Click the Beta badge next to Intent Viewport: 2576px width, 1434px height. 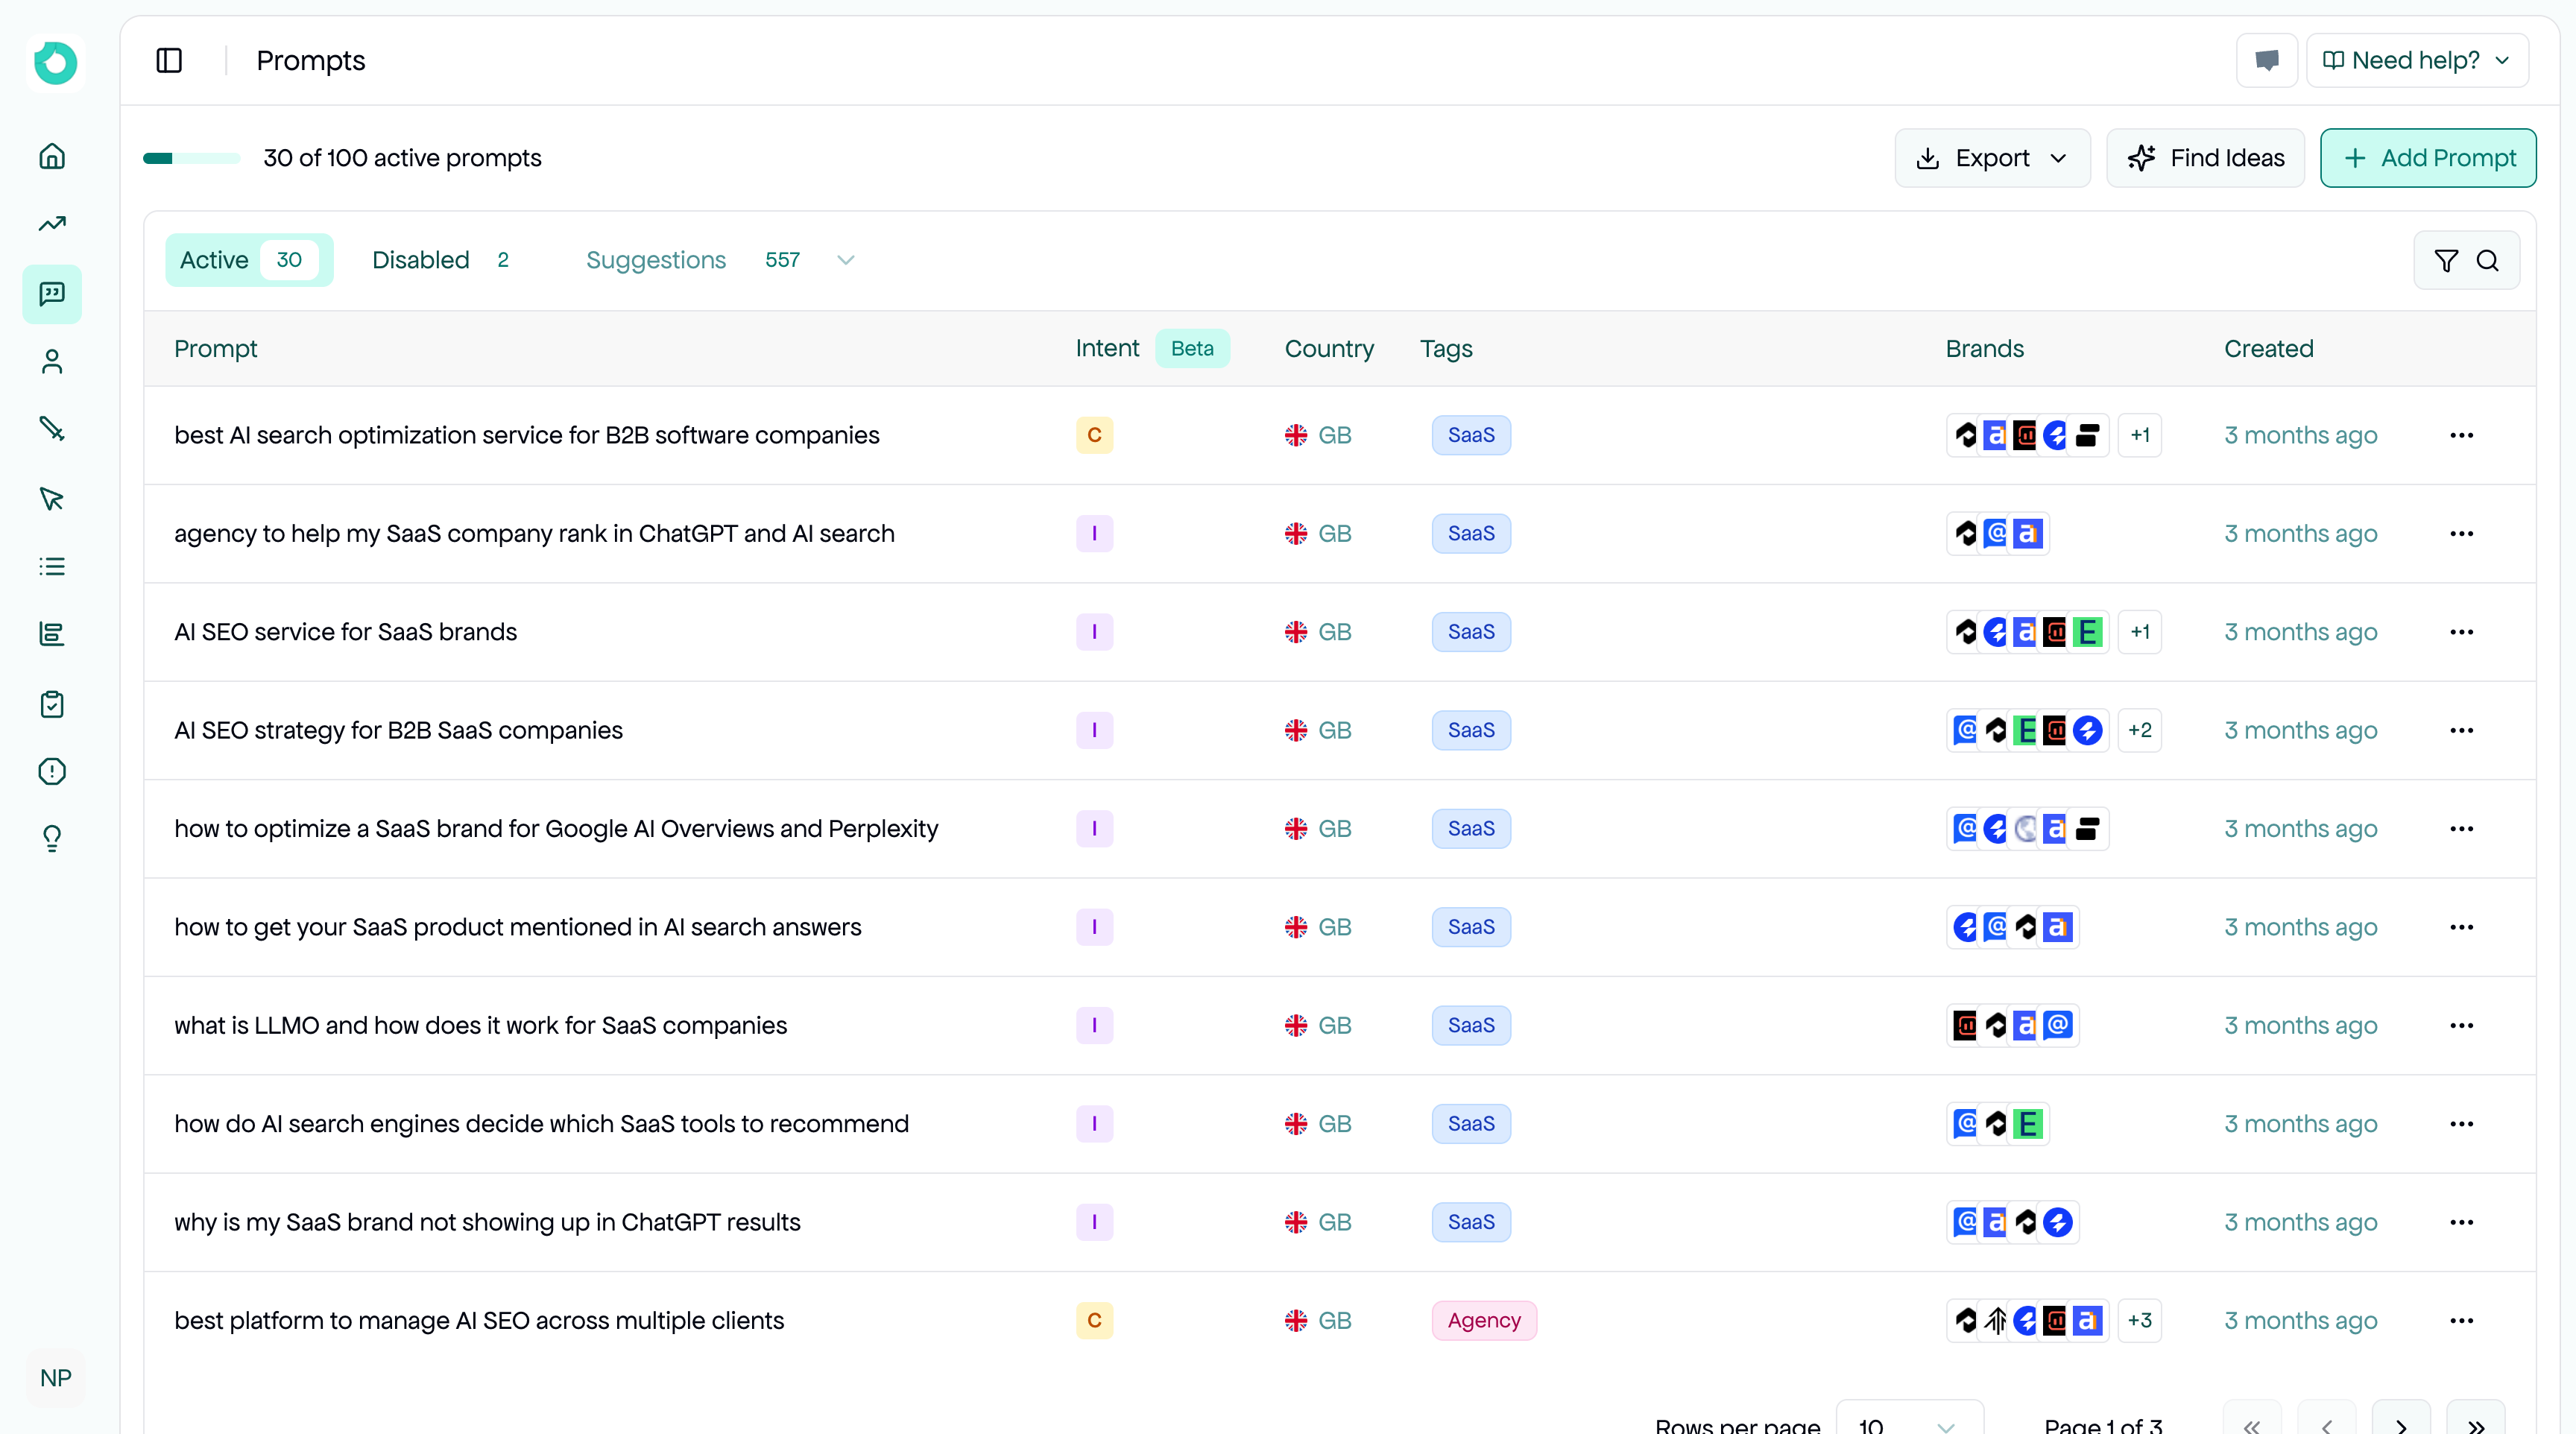click(1192, 349)
